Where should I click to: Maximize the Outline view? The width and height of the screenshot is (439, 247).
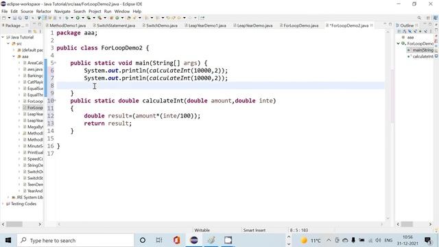[430, 24]
